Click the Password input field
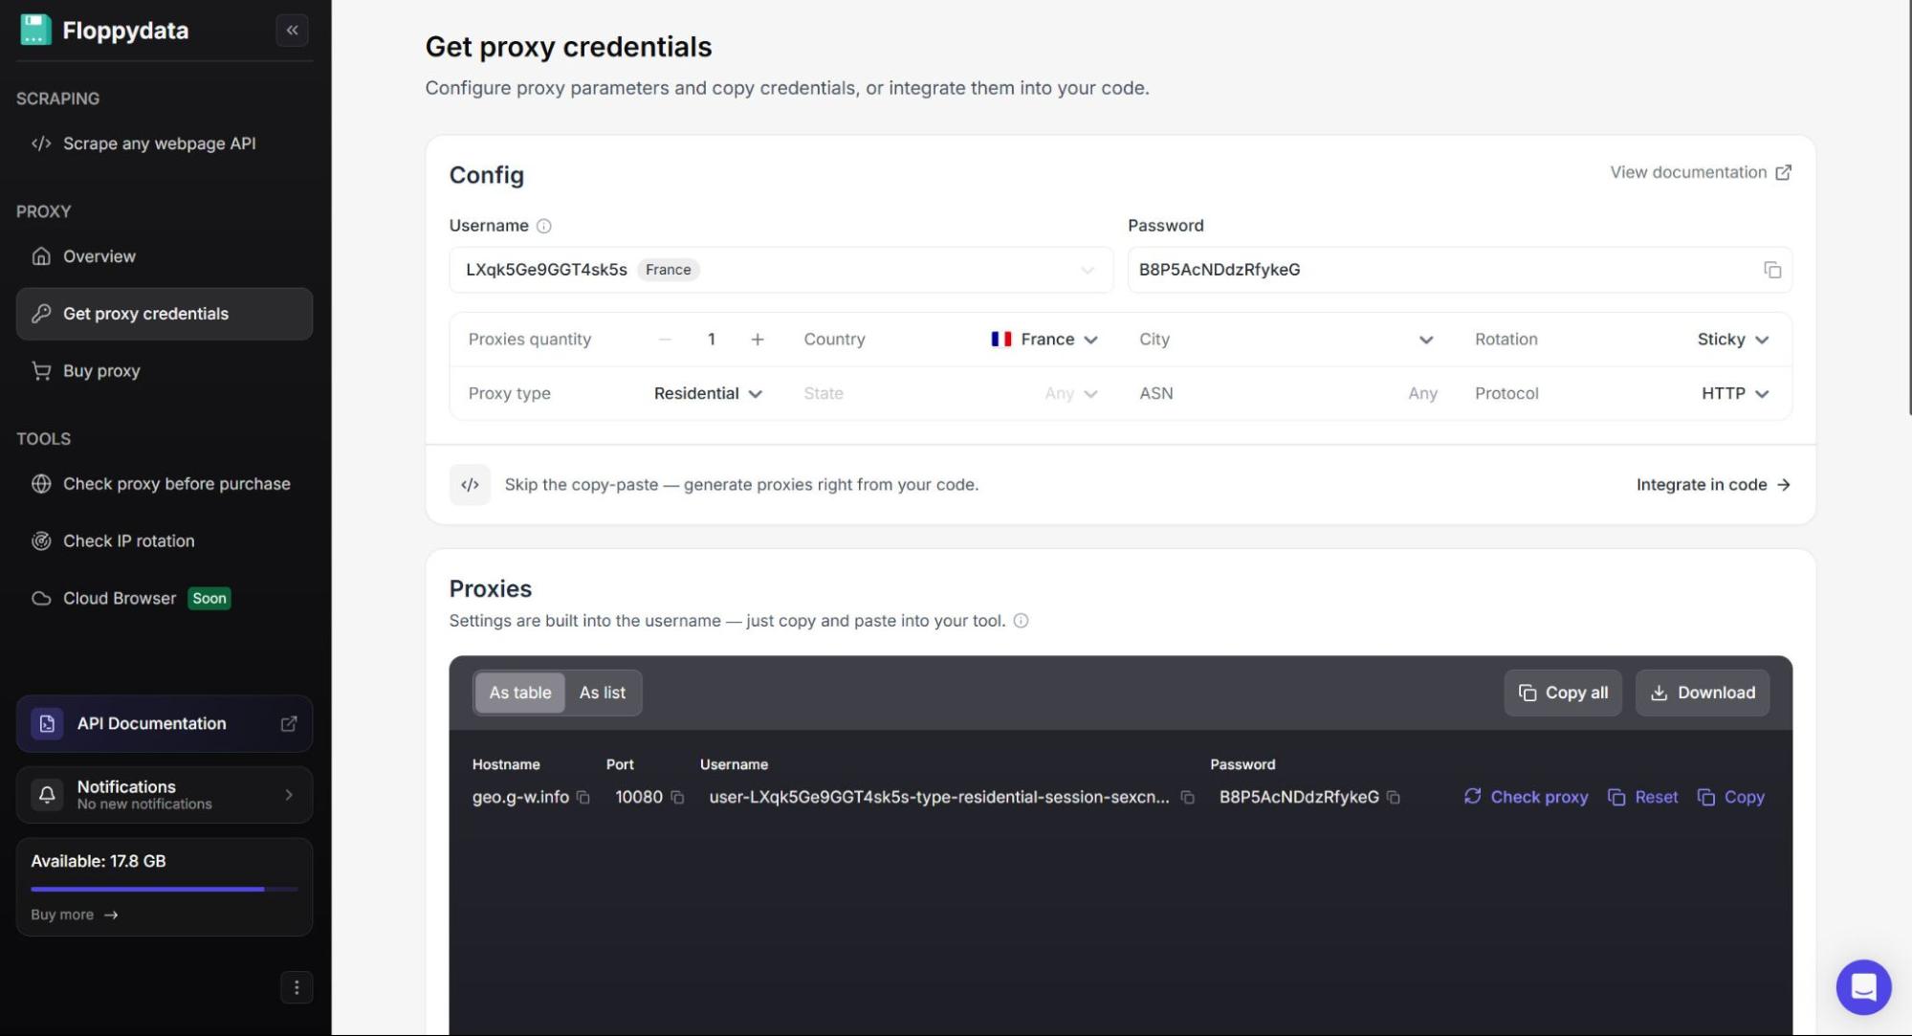Viewport: 1912px width, 1036px height. coord(1461,270)
